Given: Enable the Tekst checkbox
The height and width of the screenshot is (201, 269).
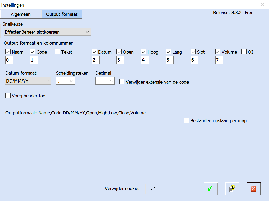Looking at the screenshot, I should point(57,52).
